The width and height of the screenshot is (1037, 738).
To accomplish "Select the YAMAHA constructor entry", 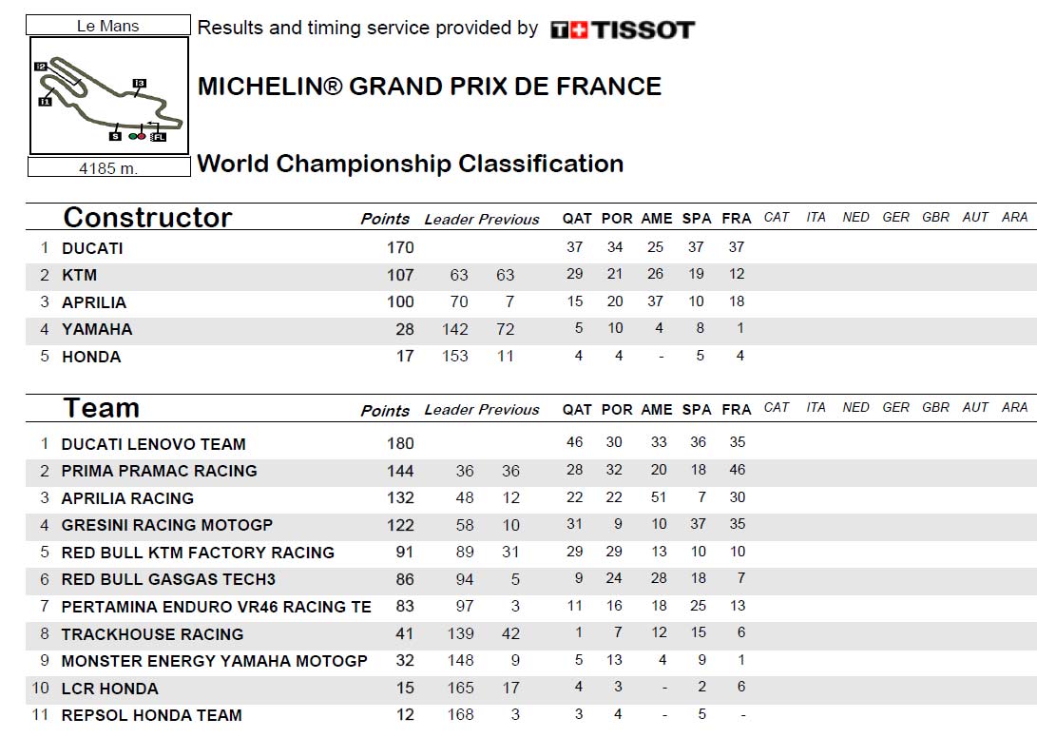I will pyautogui.click(x=531, y=329).
